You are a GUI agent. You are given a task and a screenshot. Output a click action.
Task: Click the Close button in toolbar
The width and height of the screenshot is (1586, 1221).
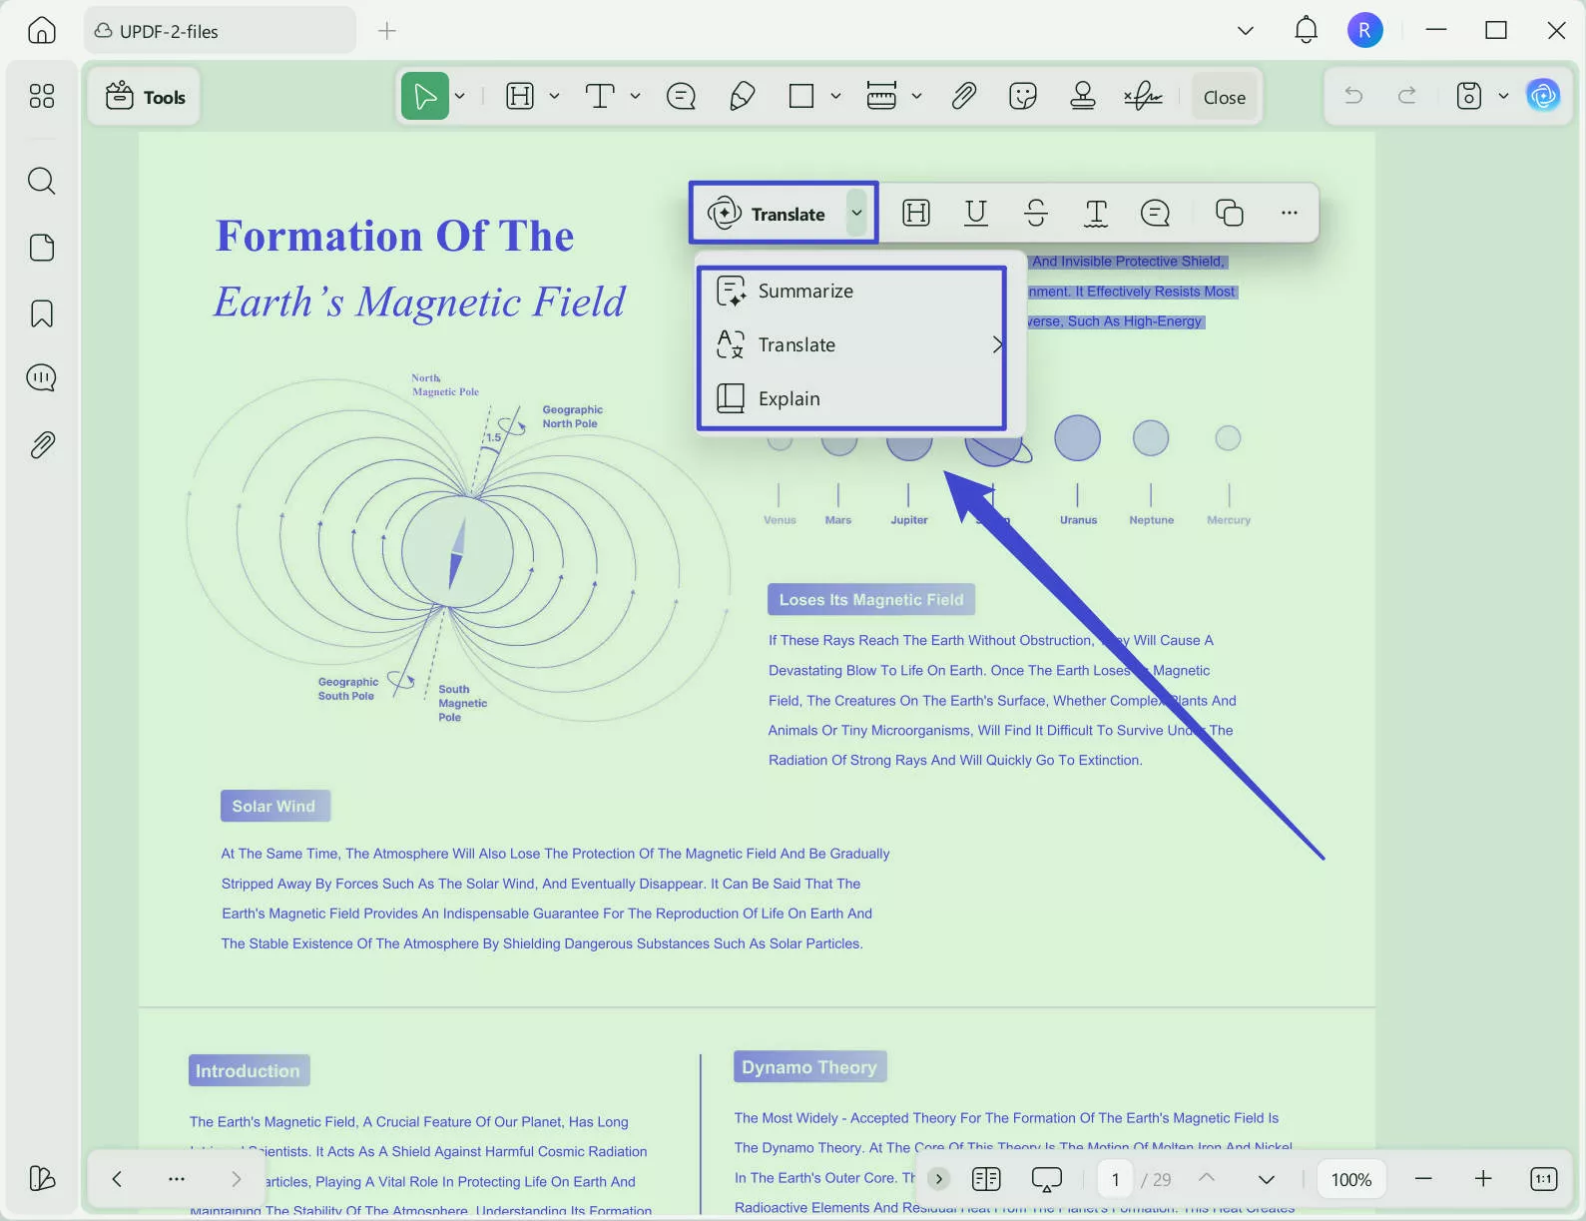(1224, 97)
